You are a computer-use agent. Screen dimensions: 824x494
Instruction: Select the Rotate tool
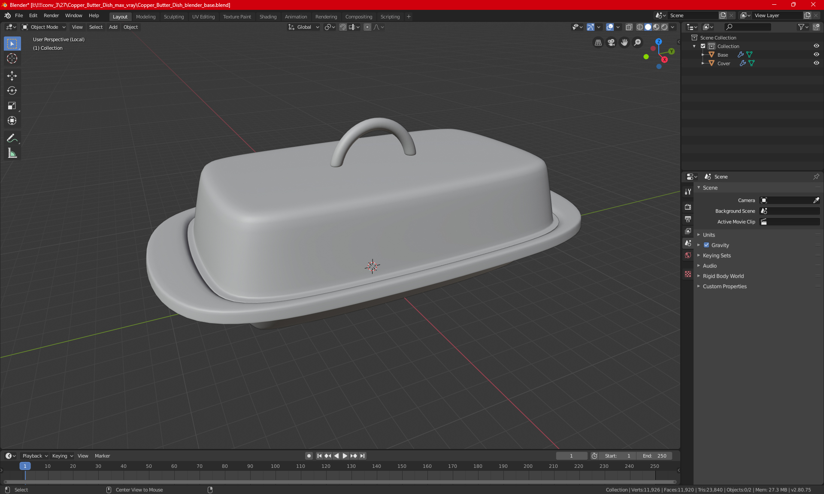coord(12,91)
